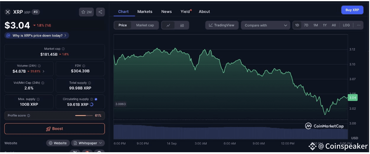This screenshot has width=370, height=154.
Task: Toggle chart to Price view
Action: (123, 25)
